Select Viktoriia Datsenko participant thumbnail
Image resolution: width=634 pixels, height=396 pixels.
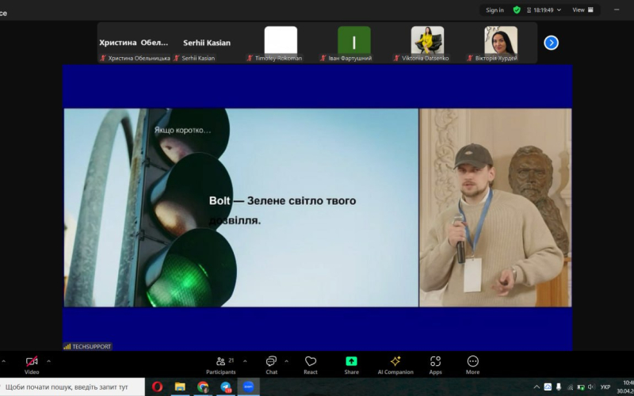click(427, 43)
